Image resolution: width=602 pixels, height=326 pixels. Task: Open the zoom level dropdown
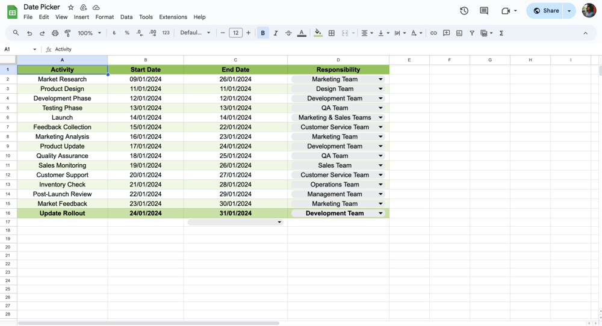coord(89,33)
